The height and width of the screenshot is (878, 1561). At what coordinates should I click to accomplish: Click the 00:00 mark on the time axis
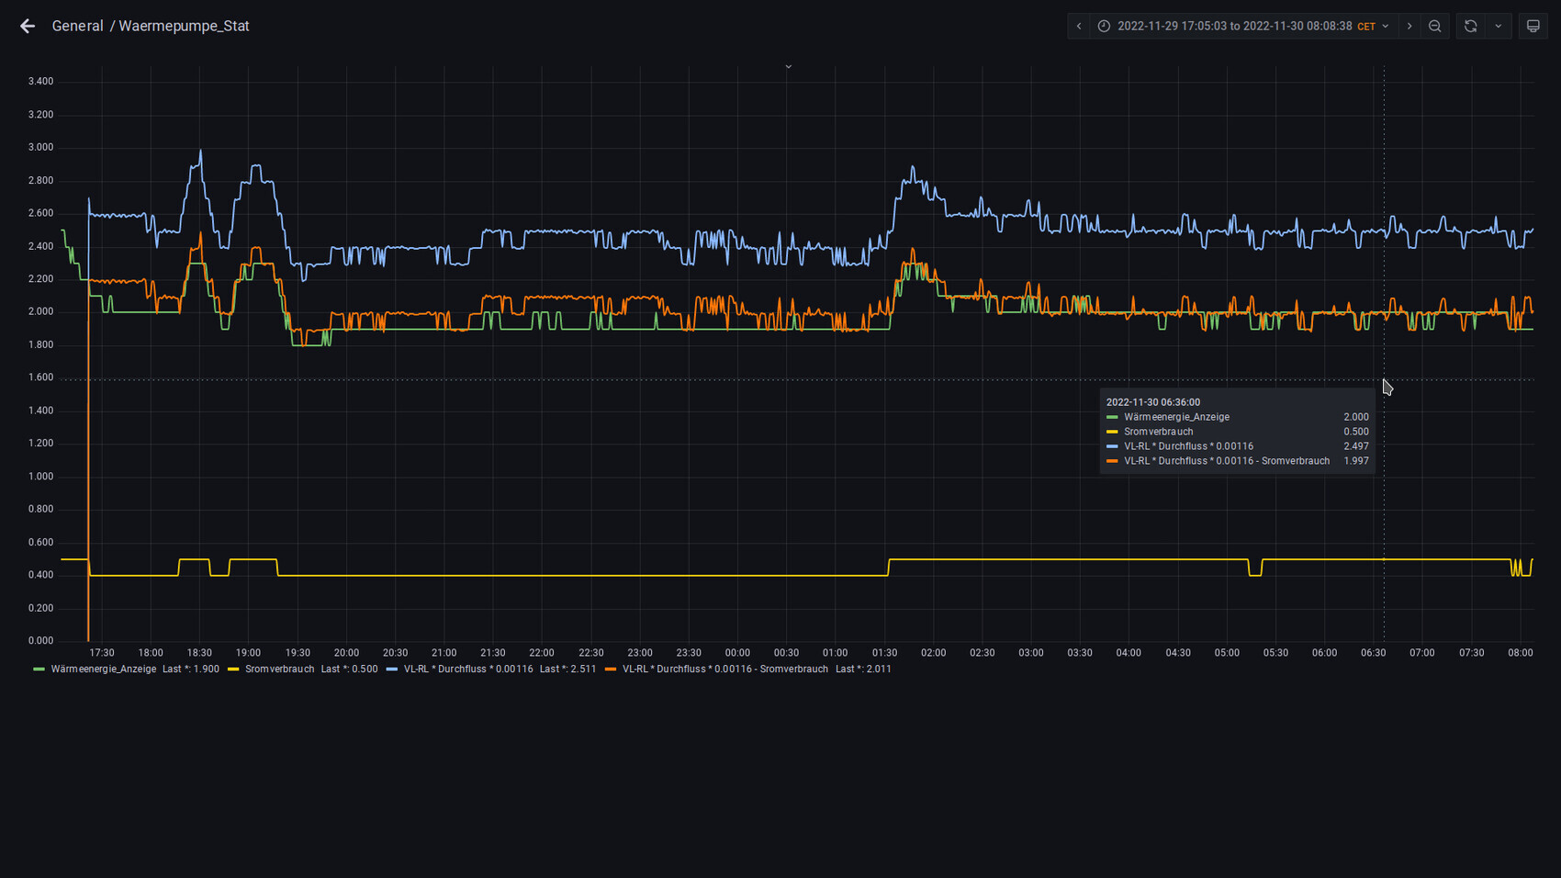(737, 653)
